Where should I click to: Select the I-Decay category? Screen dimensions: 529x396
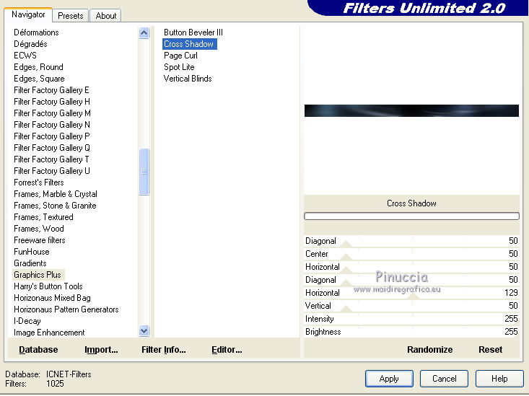[27, 321]
